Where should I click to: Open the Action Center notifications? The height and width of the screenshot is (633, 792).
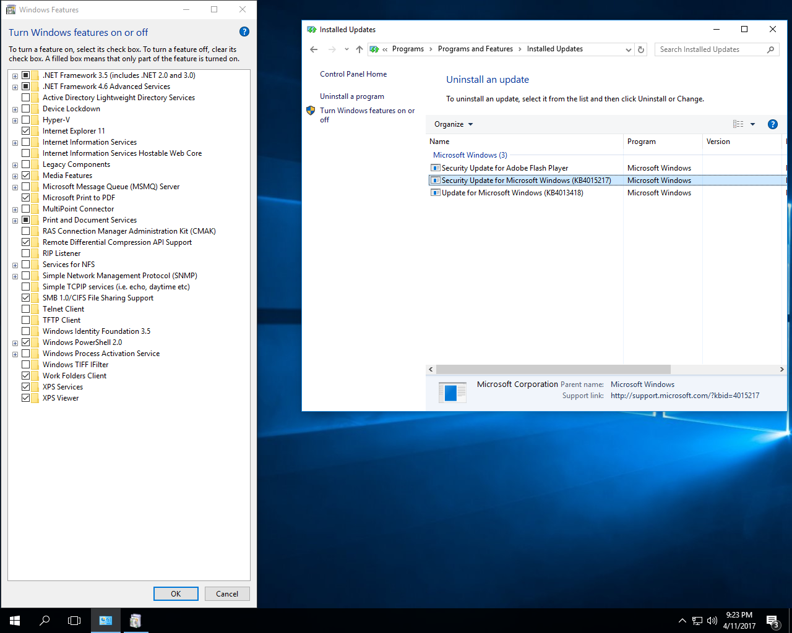(x=772, y=621)
